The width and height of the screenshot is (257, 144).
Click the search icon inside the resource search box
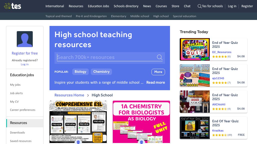click(159, 57)
